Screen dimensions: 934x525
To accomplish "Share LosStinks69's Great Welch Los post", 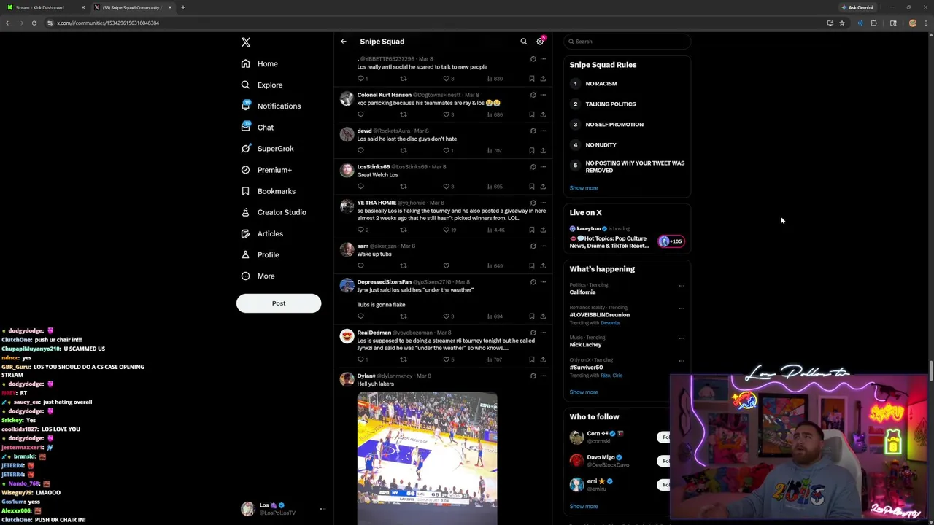I will (543, 186).
